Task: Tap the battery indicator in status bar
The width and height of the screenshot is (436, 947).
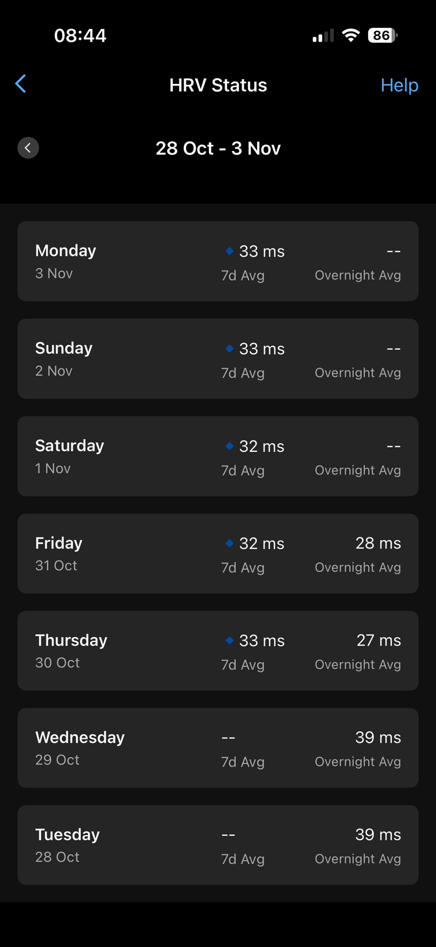Action: (x=382, y=36)
